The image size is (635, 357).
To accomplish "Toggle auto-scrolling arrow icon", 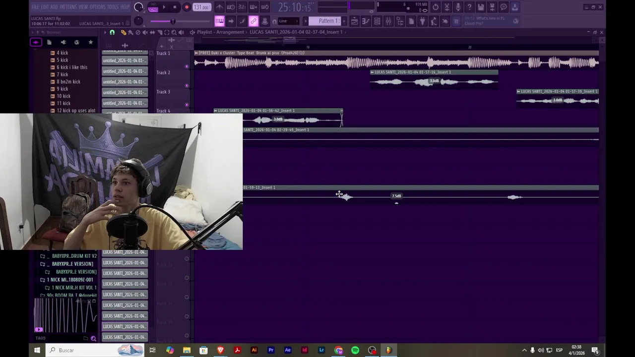I will pos(231,21).
